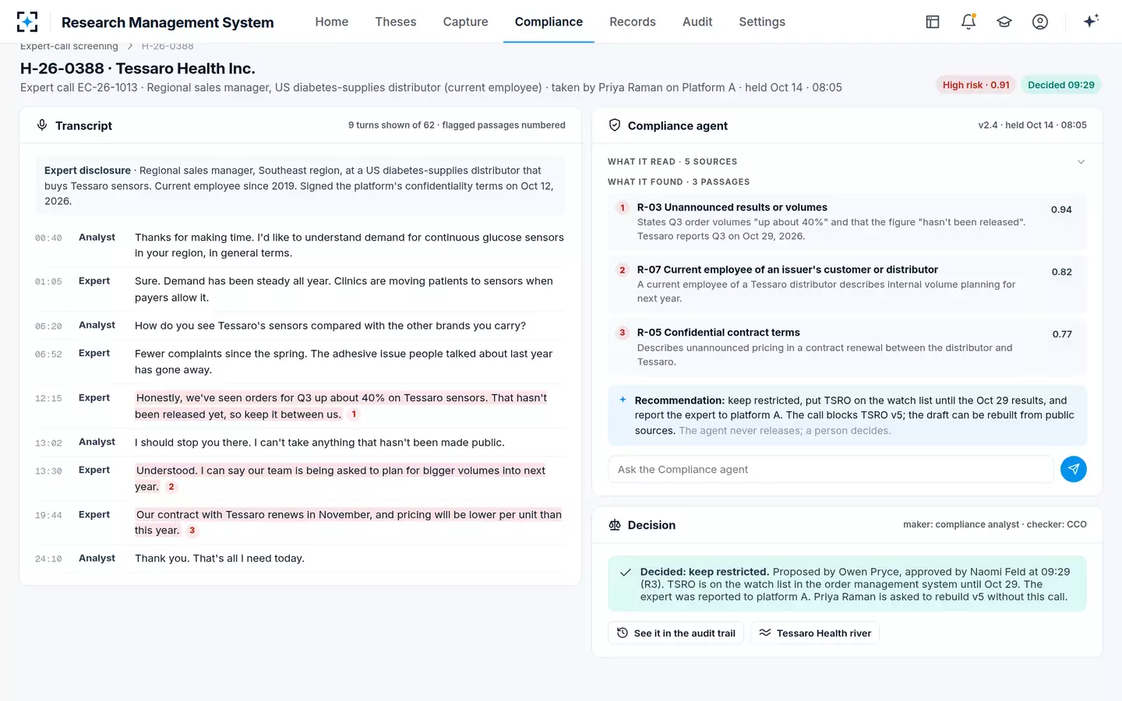Open the Records tab
Image resolution: width=1122 pixels, height=701 pixels.
(x=633, y=22)
